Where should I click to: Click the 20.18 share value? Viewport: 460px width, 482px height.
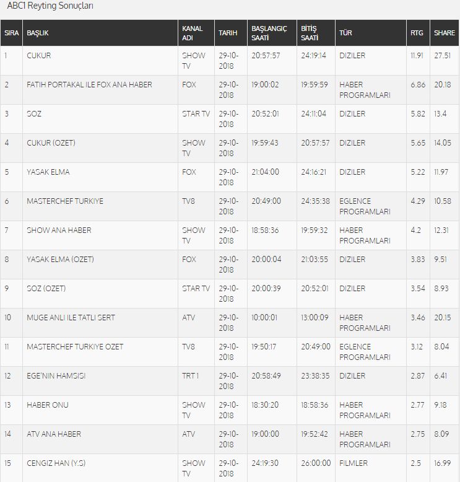[x=443, y=85]
